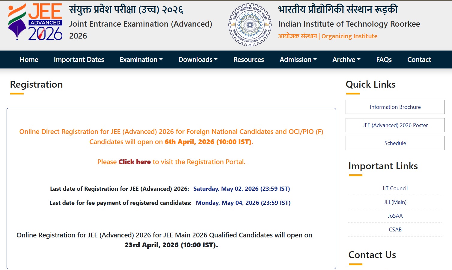
Task: Click the IIT Roorkee emblem logo
Action: pyautogui.click(x=250, y=25)
